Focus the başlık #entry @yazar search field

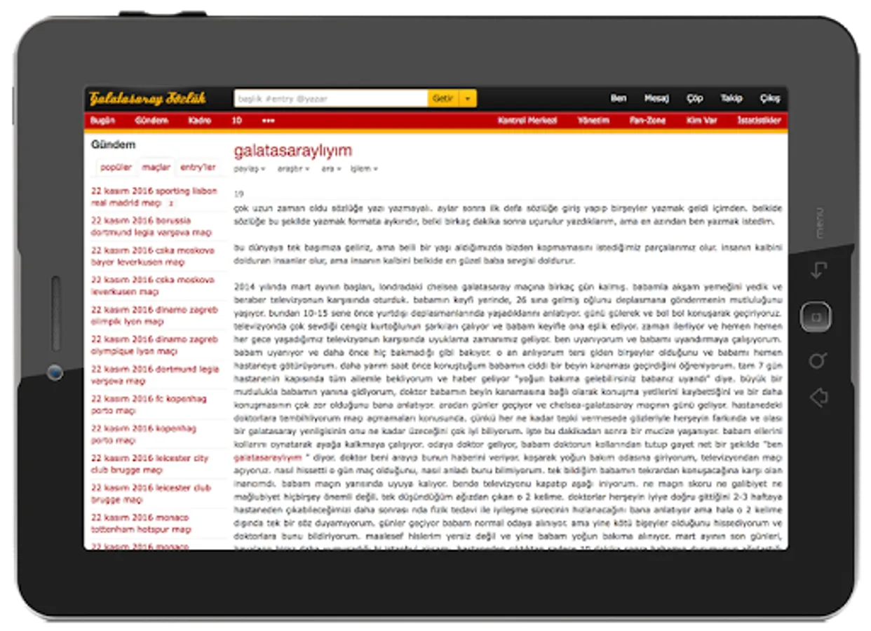coord(331,99)
